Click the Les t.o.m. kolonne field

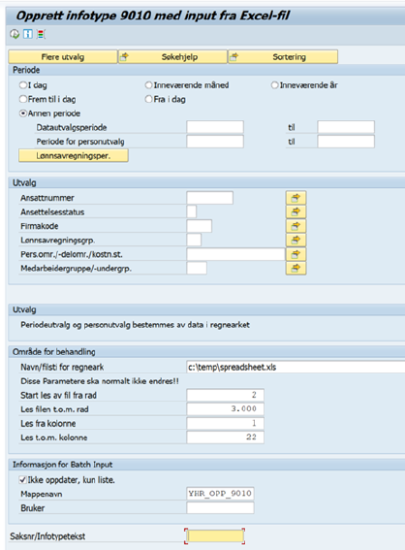click(x=226, y=437)
